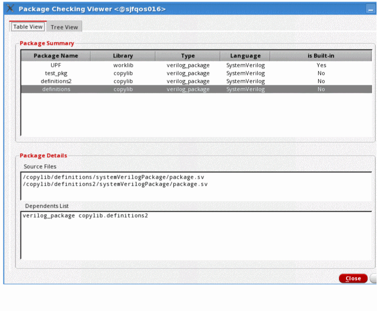Click the is Built-in column header
Image resolution: width=377 pixels, height=311 pixels.
point(321,56)
